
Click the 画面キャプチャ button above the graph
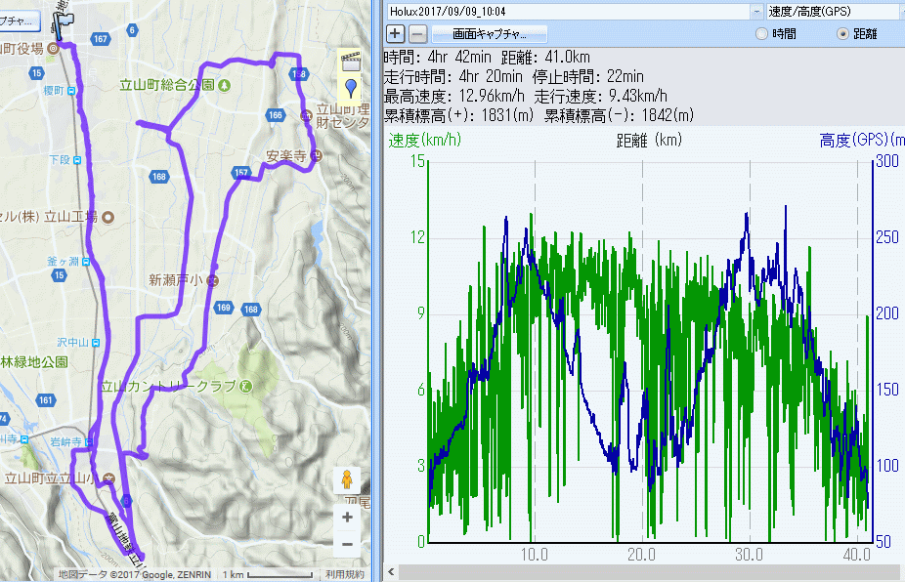489,34
